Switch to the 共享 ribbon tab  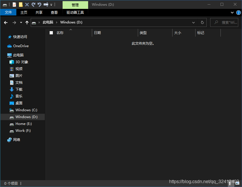pyautogui.click(x=39, y=12)
